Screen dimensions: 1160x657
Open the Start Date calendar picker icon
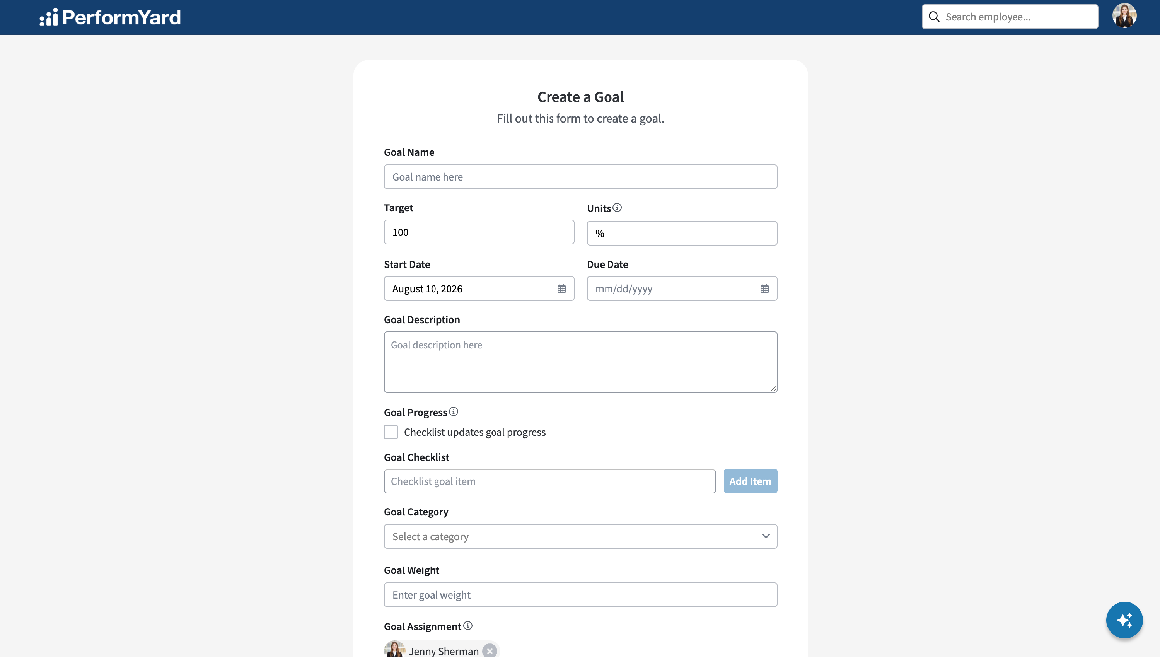[561, 289]
